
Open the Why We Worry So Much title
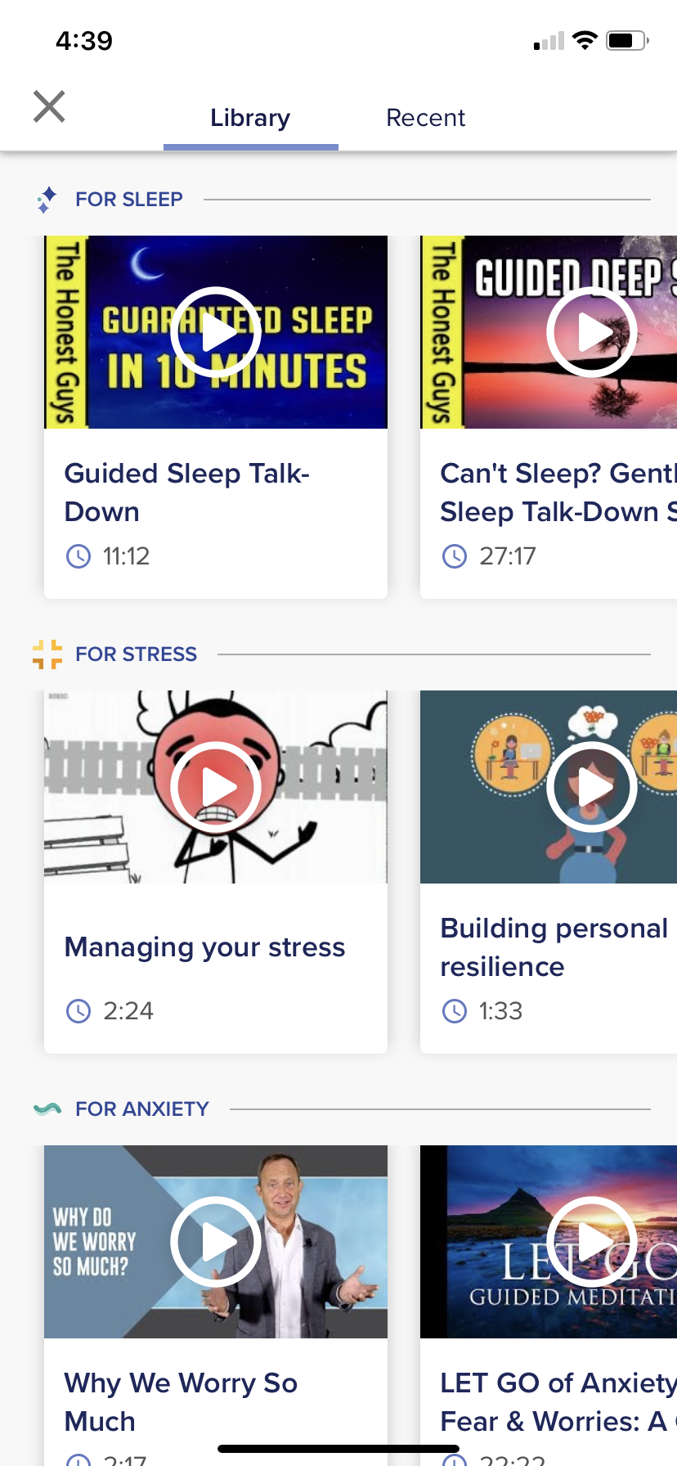(x=181, y=1402)
